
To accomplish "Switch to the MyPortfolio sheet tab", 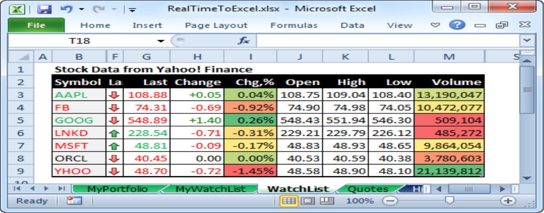I will [117, 189].
